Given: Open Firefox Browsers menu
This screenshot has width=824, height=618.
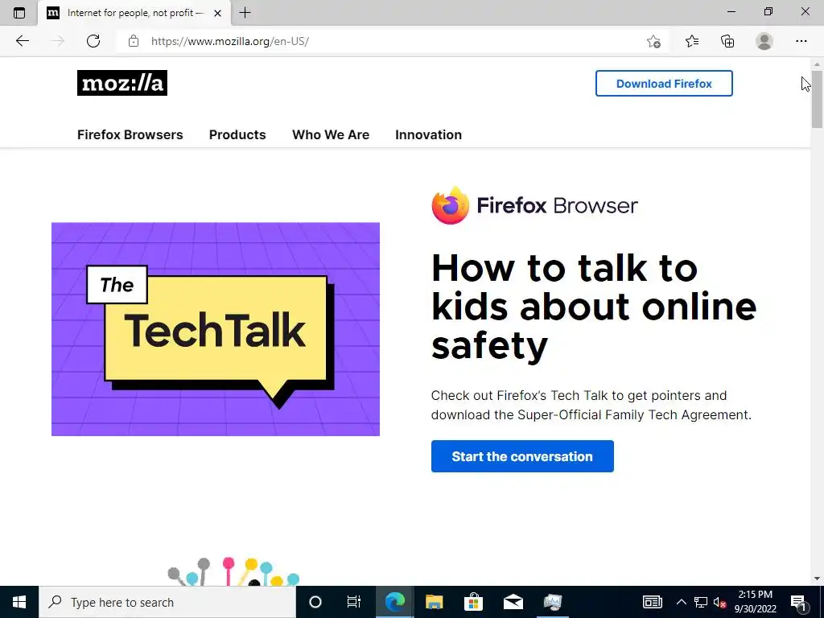Looking at the screenshot, I should (x=130, y=134).
